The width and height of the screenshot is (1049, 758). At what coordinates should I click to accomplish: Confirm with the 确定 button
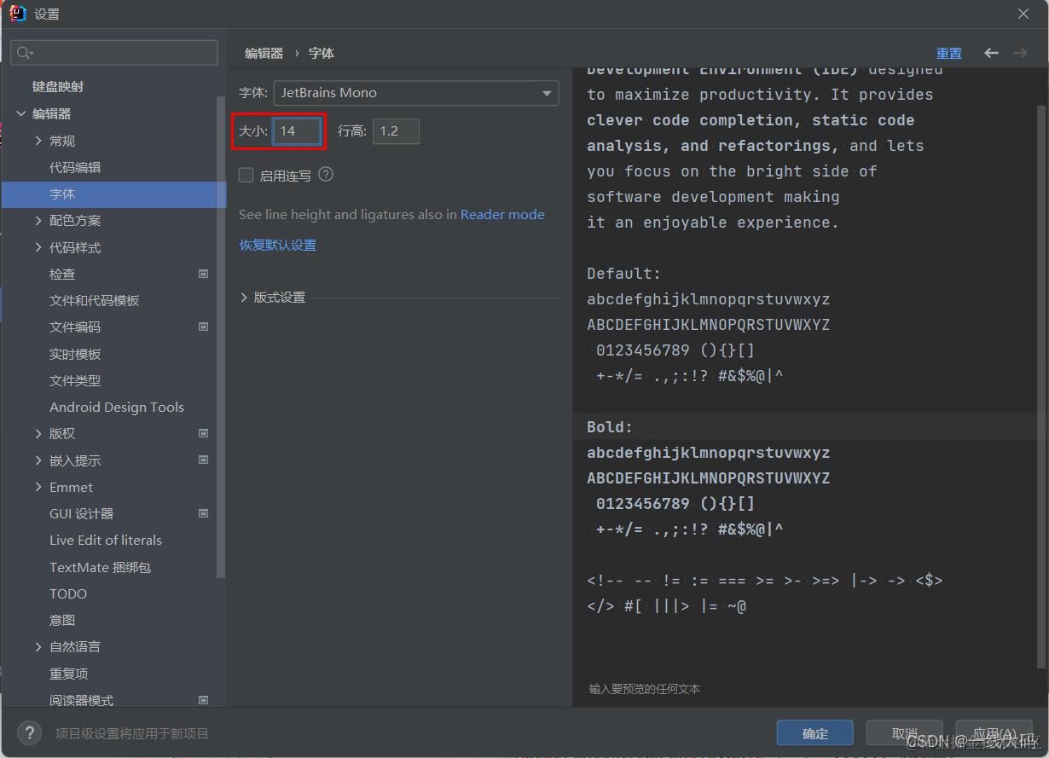814,733
